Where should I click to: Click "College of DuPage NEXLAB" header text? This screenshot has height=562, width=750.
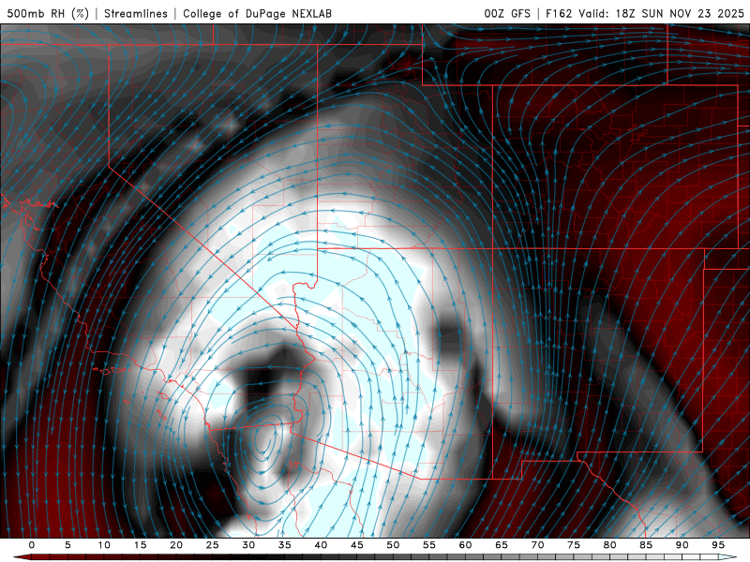[x=257, y=13]
